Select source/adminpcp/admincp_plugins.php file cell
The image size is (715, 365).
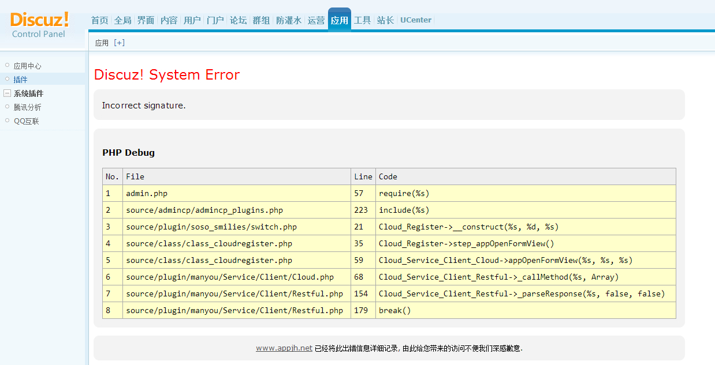point(237,210)
